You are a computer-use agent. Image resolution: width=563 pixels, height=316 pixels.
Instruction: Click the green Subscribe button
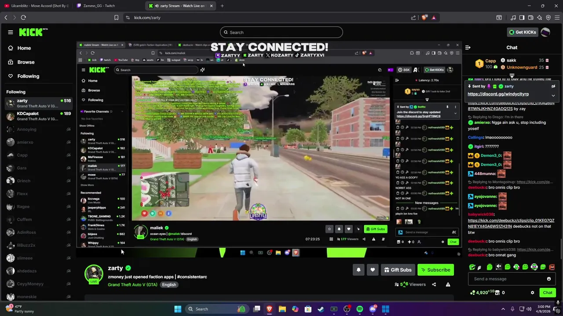[435, 270]
